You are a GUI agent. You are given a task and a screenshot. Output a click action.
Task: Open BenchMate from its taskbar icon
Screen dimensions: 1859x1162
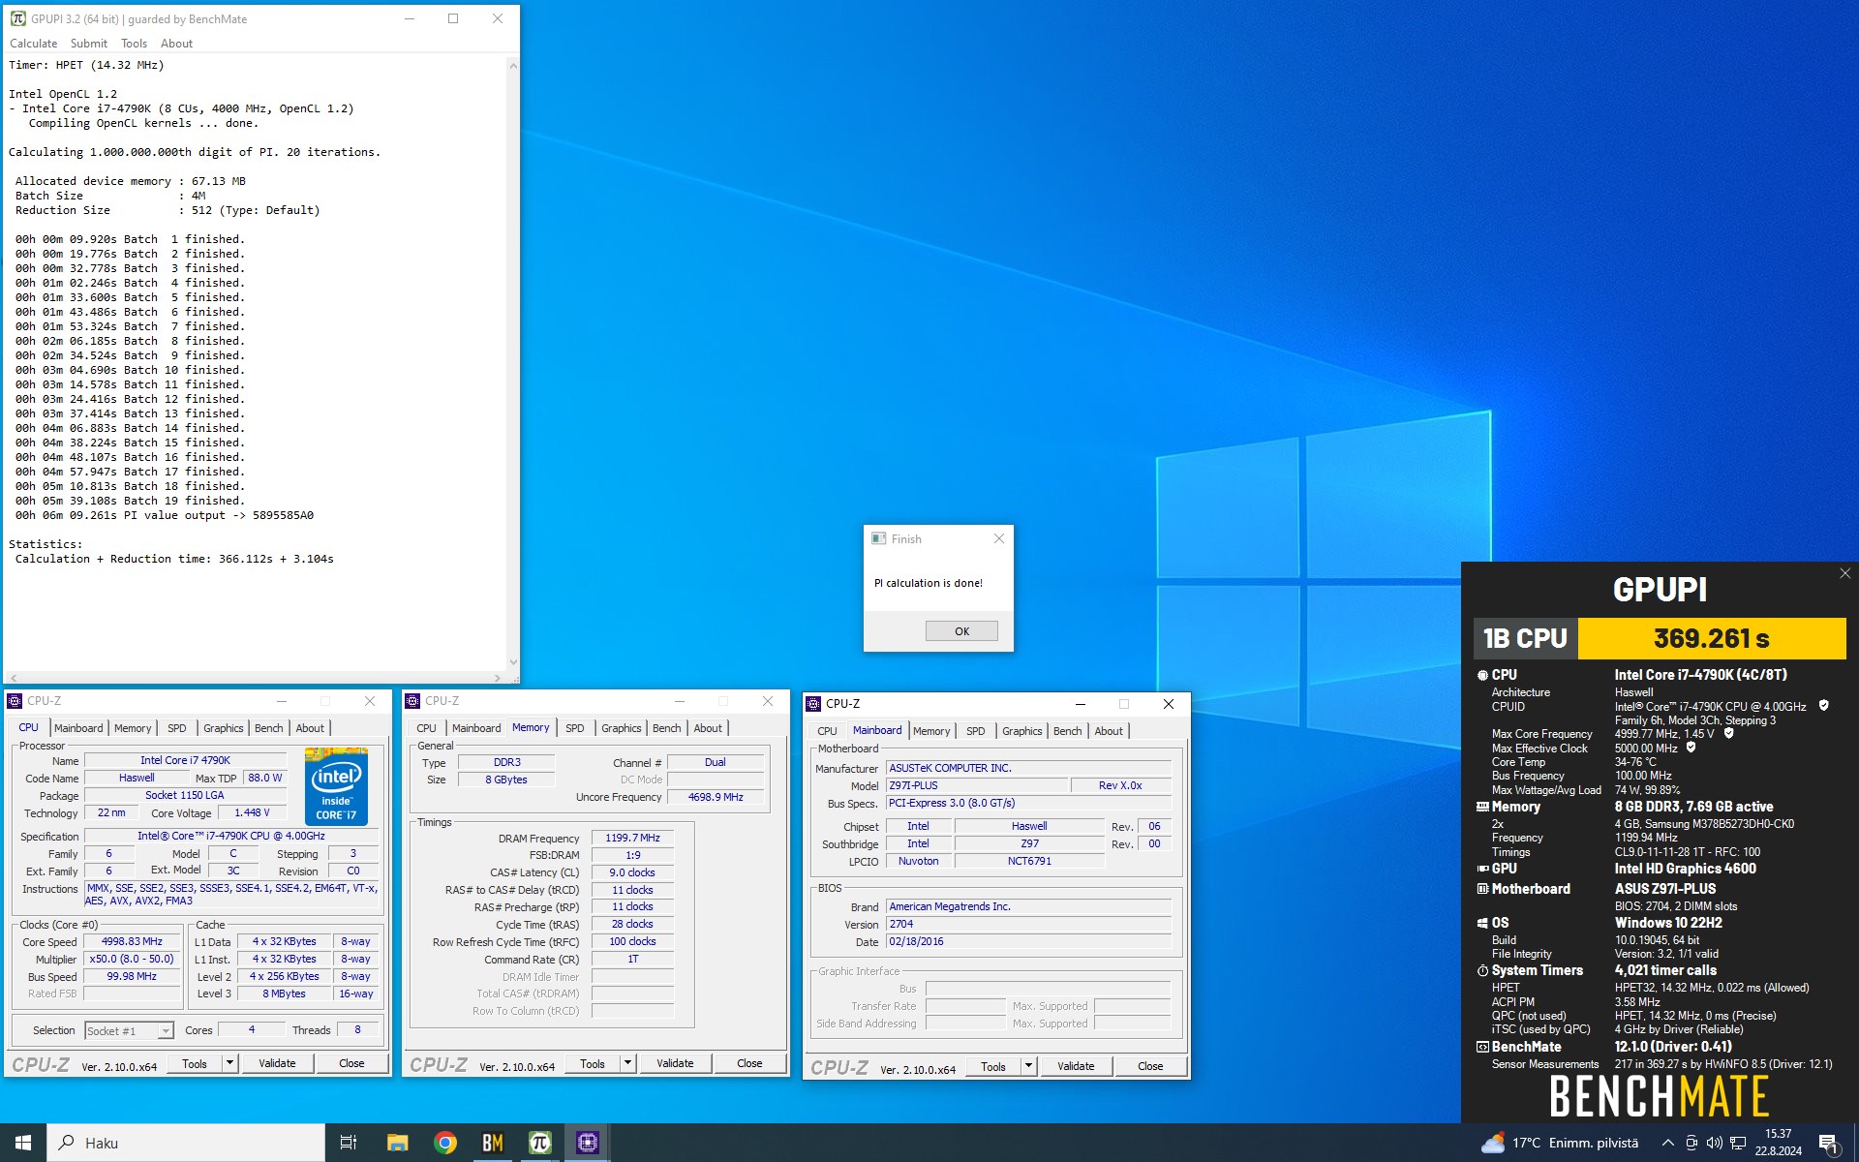point(492,1143)
